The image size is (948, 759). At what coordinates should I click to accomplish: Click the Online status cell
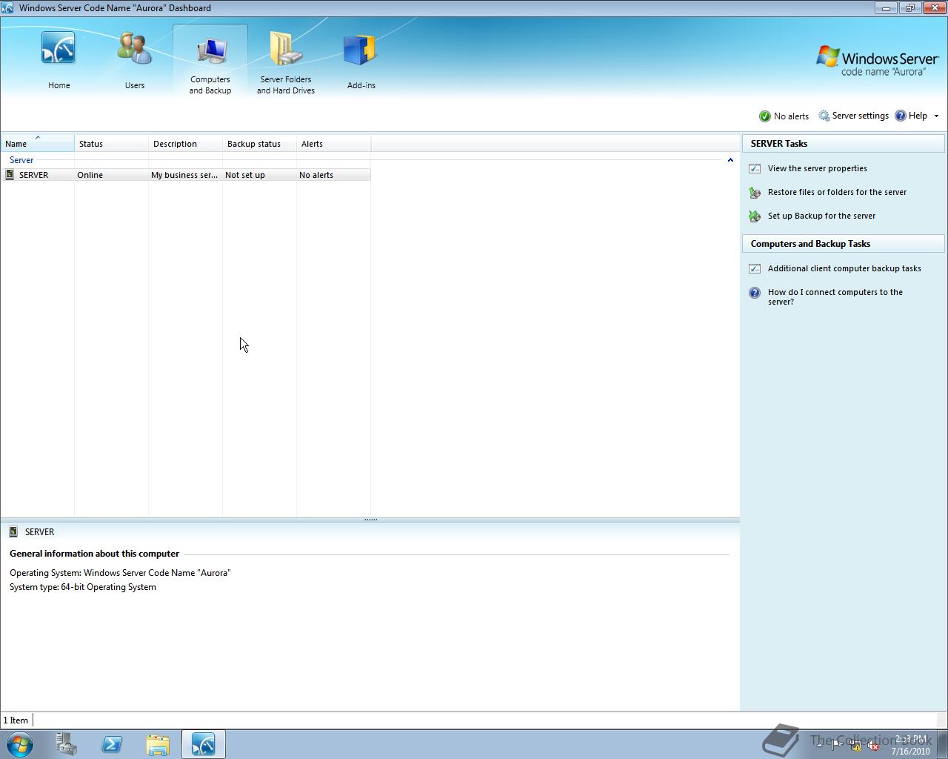pyautogui.click(x=90, y=175)
